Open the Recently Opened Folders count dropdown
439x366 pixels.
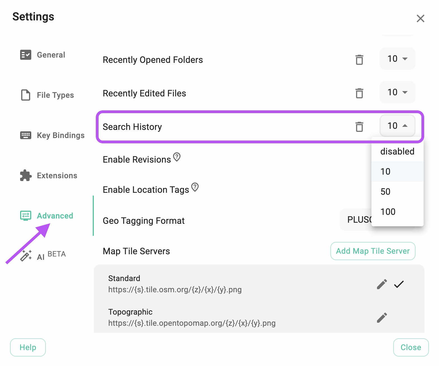tap(397, 59)
